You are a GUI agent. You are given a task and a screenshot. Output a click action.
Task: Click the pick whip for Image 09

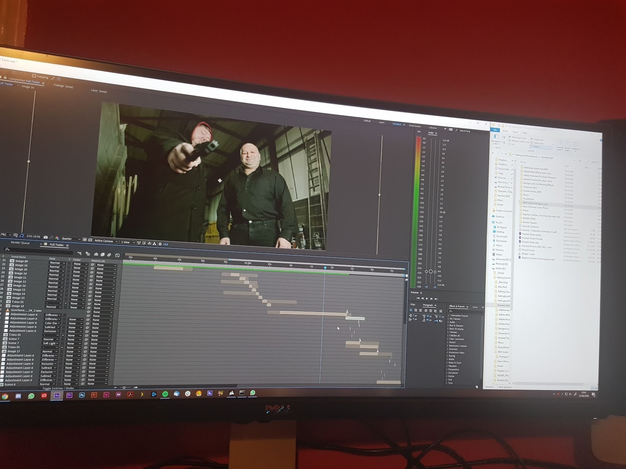92,264
